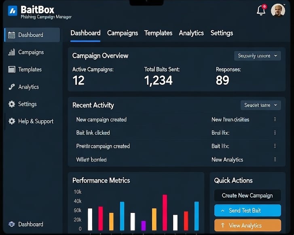Open Campaigns from the sidebar

pyautogui.click(x=31, y=52)
